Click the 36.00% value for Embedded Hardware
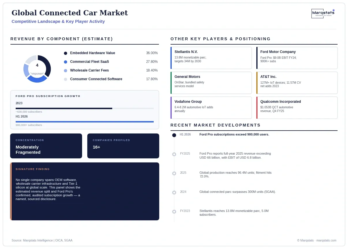This screenshot has height=249, width=348. point(152,53)
